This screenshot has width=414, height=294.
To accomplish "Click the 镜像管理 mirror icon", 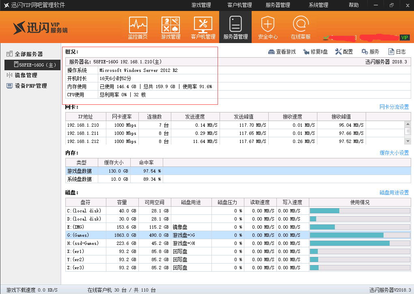I will point(9,75).
